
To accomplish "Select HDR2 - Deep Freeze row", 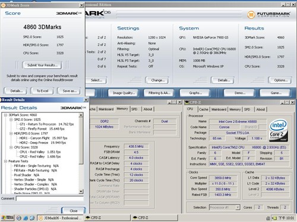I will click(x=43, y=143).
